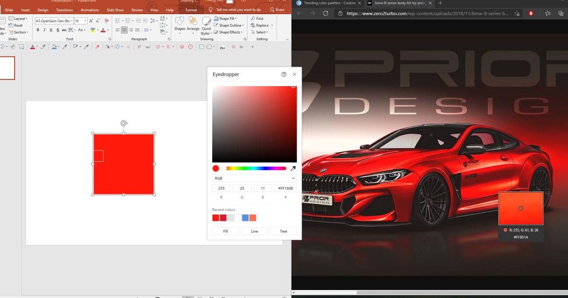Toggle underline formatting
This screenshot has width=568, height=298.
[50, 29]
